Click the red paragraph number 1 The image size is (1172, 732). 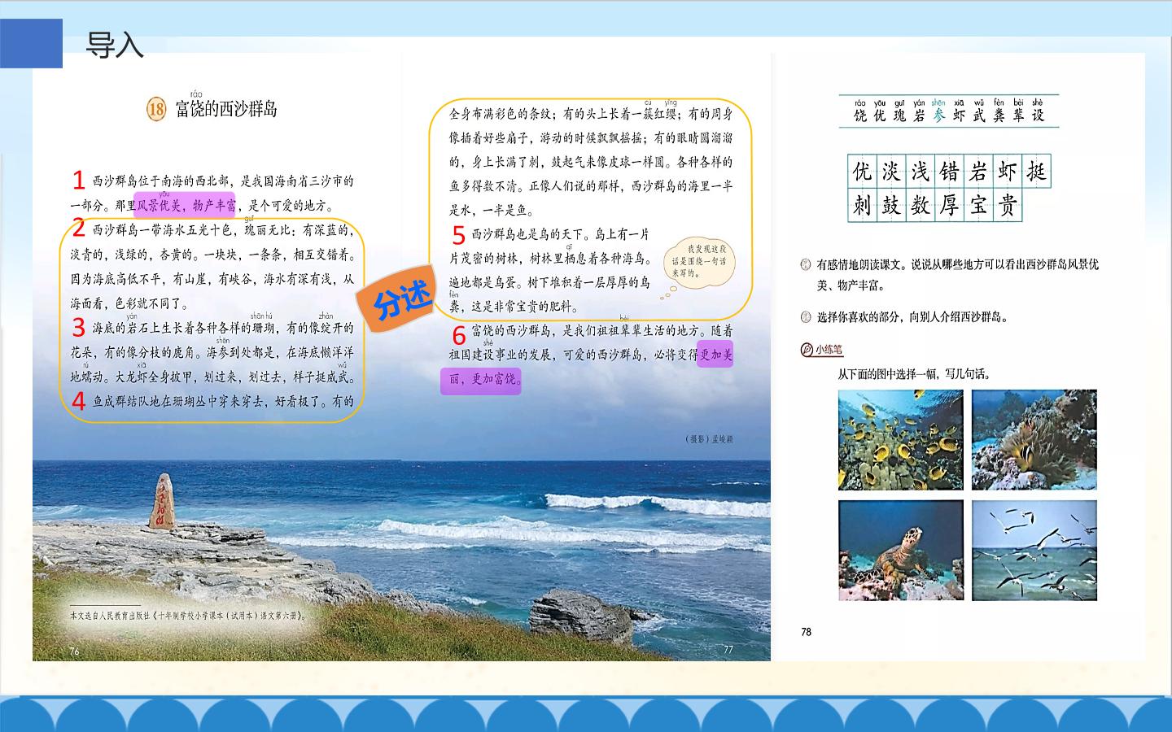point(78,180)
